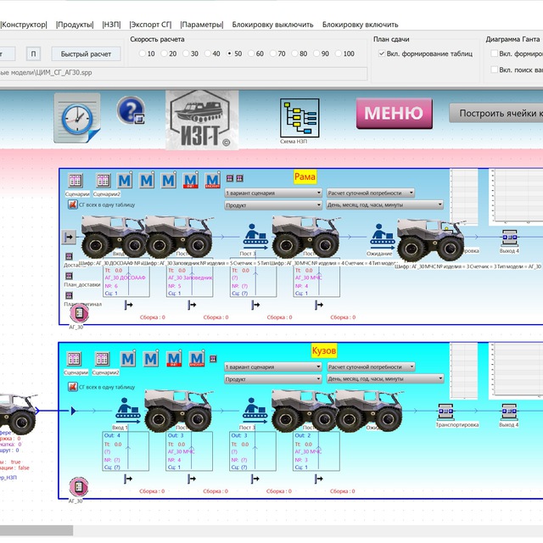Image resolution: width=543 pixels, height=543 pixels.
Task: Open День, месяц, год dropdown in Рама
Action: tap(384, 205)
